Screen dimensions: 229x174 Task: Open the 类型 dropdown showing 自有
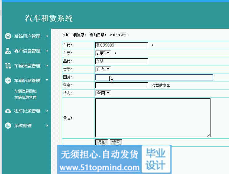click(x=103, y=69)
